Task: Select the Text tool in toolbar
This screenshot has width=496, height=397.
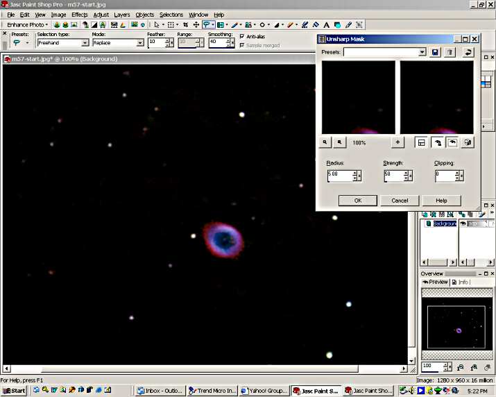Action: [x=327, y=25]
